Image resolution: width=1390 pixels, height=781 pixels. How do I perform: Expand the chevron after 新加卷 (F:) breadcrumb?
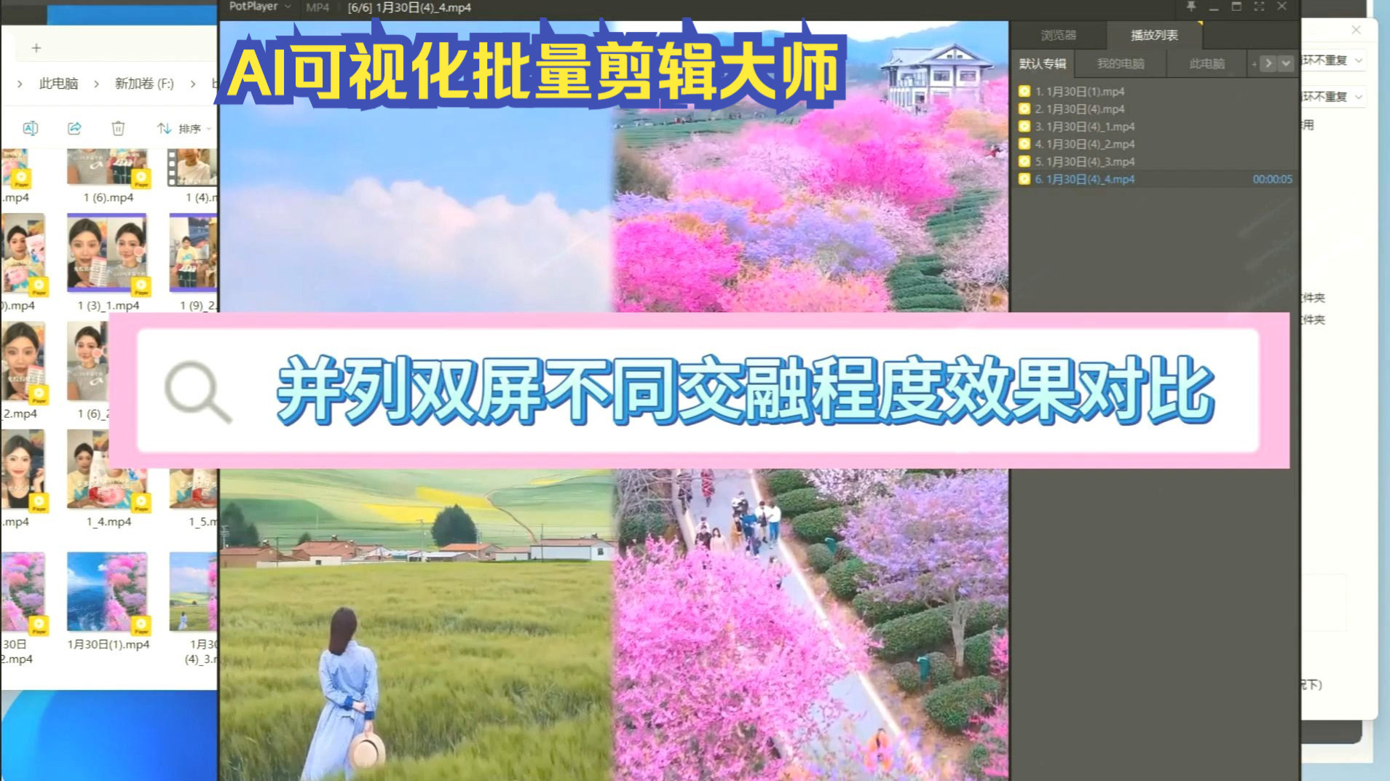tap(193, 84)
